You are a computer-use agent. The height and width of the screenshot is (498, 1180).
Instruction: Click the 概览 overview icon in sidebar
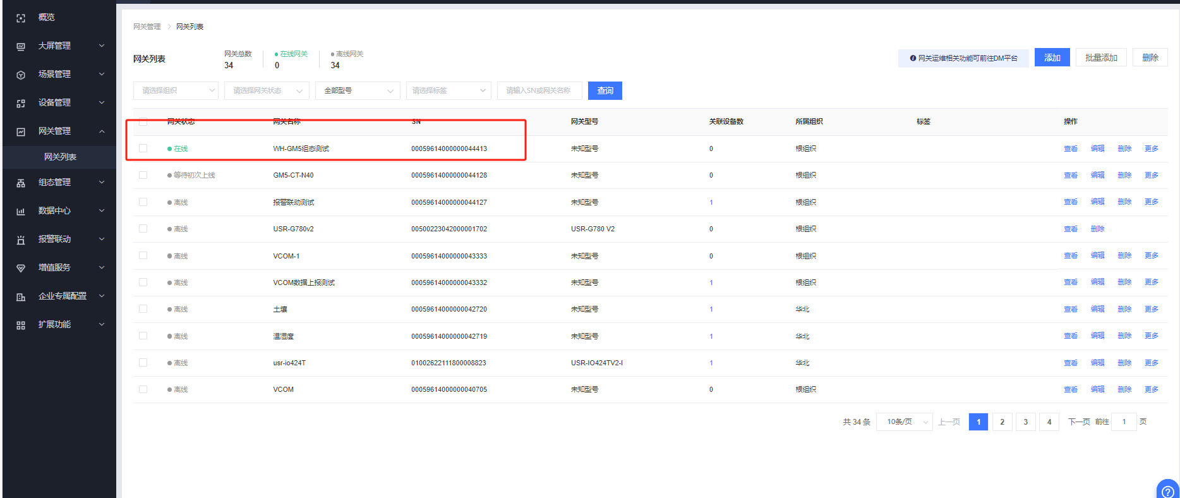click(21, 18)
